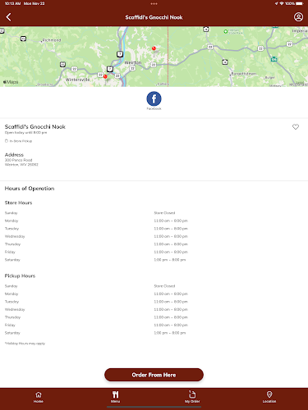The image size is (308, 410).
Task: Click the In-Store Pickup label
Action: pyautogui.click(x=19, y=141)
